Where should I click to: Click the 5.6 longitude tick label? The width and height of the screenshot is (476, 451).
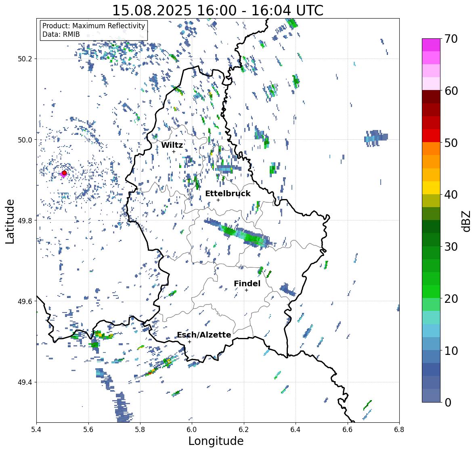click(88, 430)
